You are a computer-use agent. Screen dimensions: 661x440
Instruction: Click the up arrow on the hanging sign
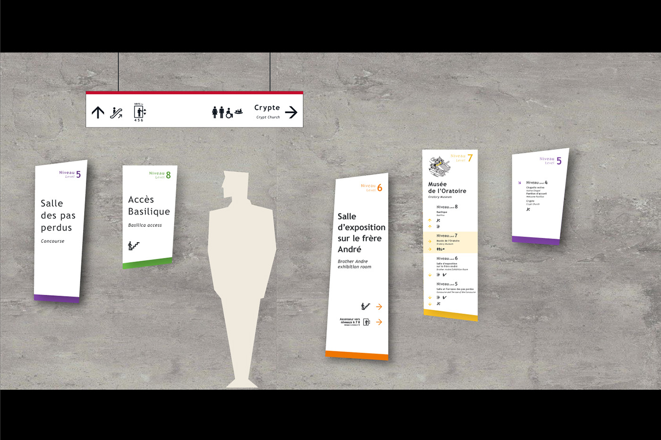(98, 112)
